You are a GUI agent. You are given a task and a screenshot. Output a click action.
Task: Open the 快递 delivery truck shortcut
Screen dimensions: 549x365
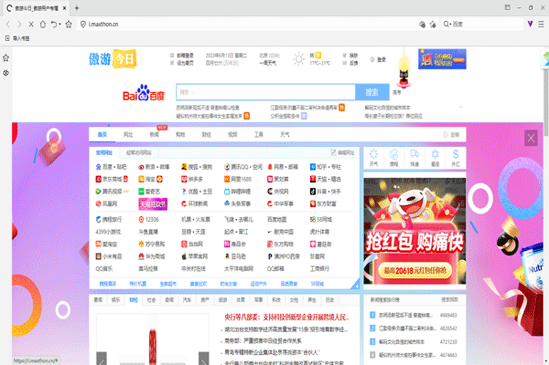[414, 157]
